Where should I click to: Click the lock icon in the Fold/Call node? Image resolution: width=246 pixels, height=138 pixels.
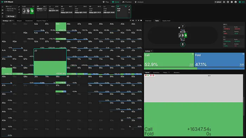pyautogui.click(x=129, y=9)
